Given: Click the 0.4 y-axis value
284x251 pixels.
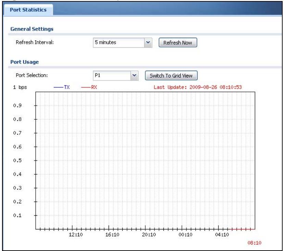Looking at the screenshot, I should point(17,174).
